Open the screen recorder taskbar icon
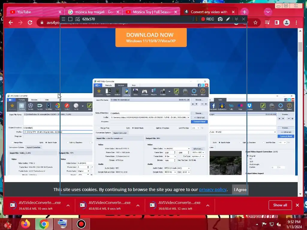307x230 pixels. pyautogui.click(x=81, y=224)
